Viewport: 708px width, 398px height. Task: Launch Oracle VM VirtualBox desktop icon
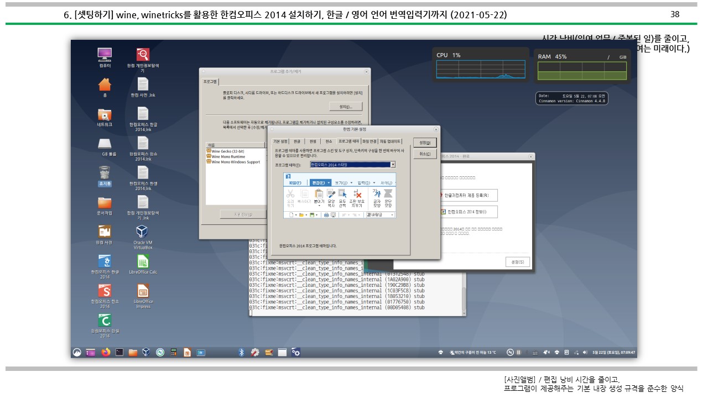click(143, 232)
